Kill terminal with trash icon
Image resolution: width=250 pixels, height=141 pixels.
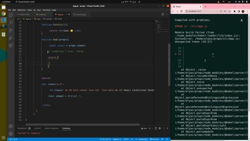coord(160,128)
